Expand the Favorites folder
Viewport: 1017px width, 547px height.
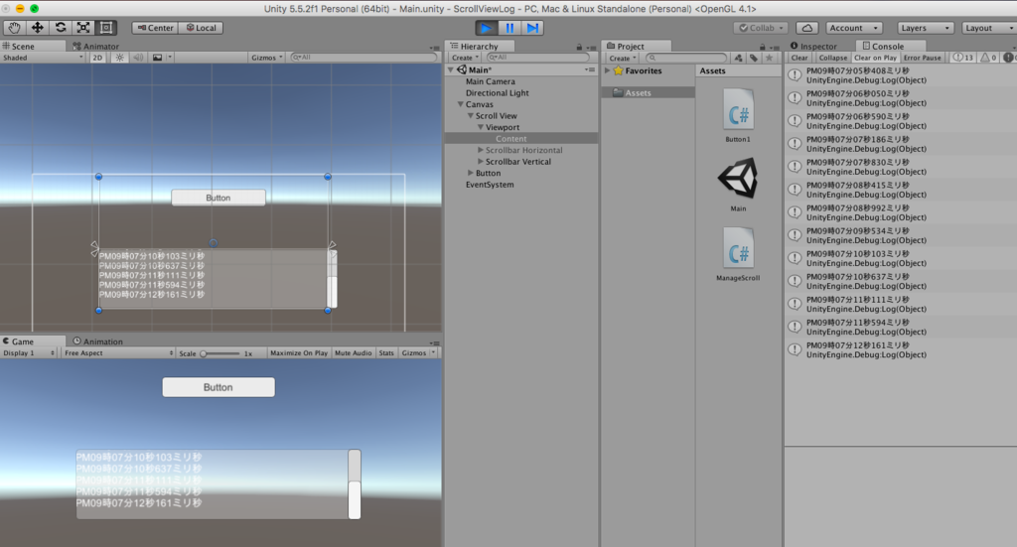pyautogui.click(x=608, y=70)
